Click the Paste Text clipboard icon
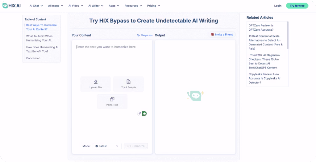The image size is (316, 162). click(112, 99)
